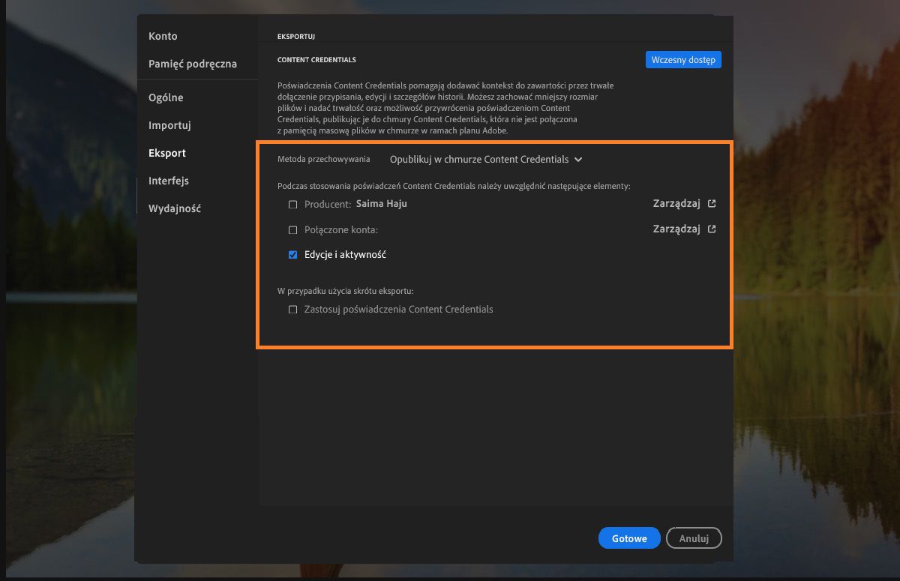Select the Ogólne preferences section

click(x=166, y=97)
